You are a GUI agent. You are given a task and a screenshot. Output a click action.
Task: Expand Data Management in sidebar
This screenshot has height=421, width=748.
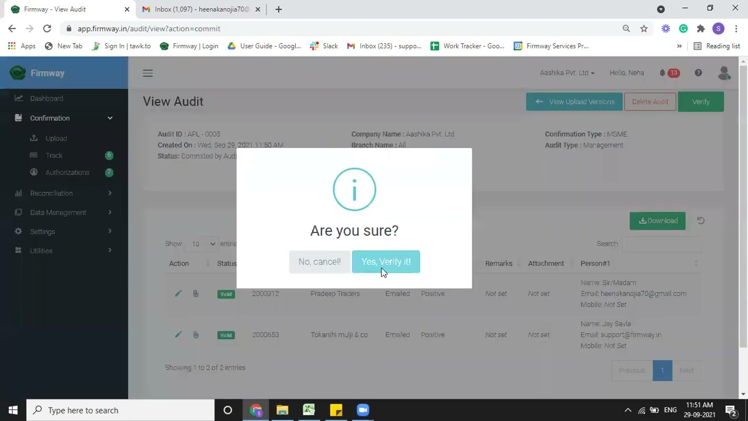click(64, 212)
